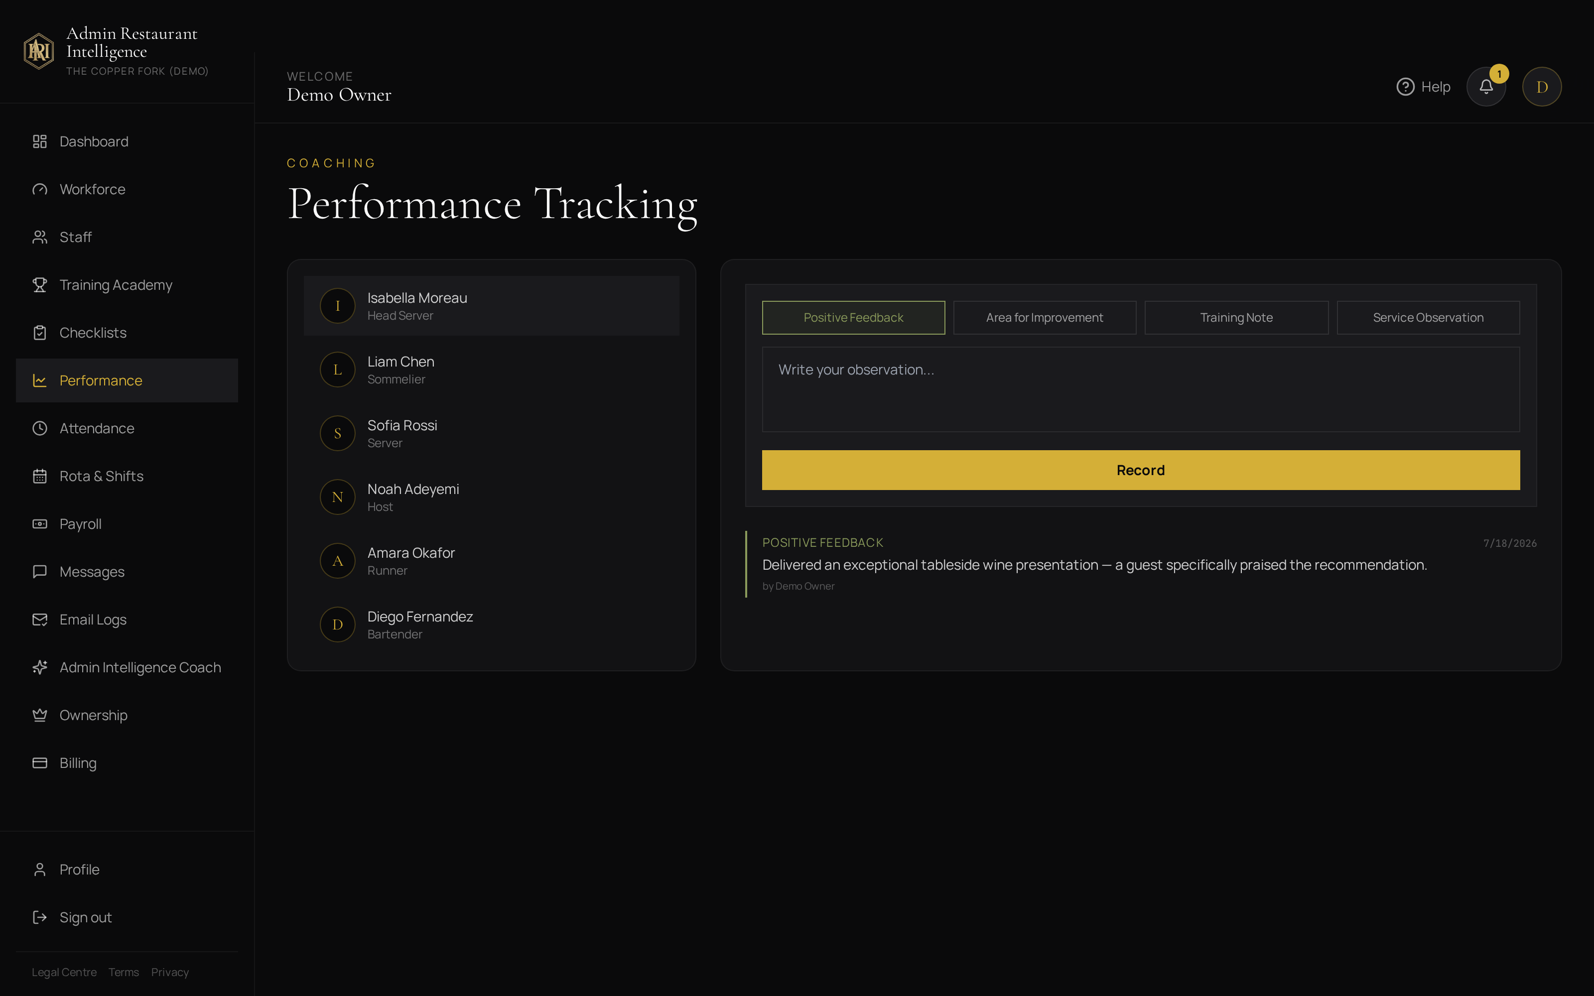Open the Billing page
Screen dimensions: 1594x996
coord(127,763)
